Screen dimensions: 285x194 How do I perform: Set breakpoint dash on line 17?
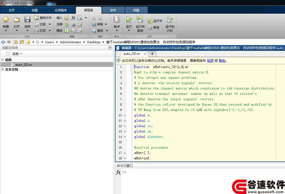coord(125,153)
